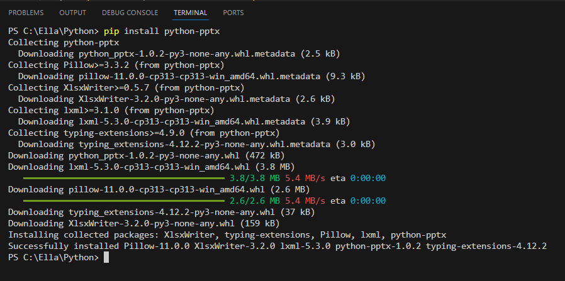Click the 'Installing collected packages' line
This screenshot has height=281, width=565.
click(x=227, y=235)
